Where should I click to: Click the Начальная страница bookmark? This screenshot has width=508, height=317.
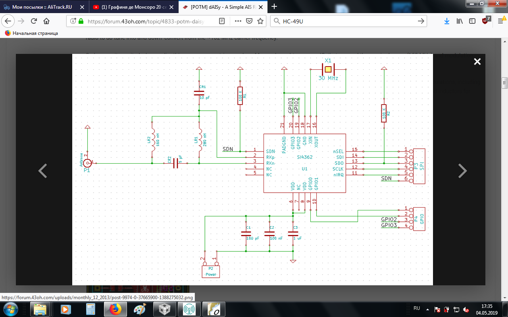pyautogui.click(x=31, y=33)
